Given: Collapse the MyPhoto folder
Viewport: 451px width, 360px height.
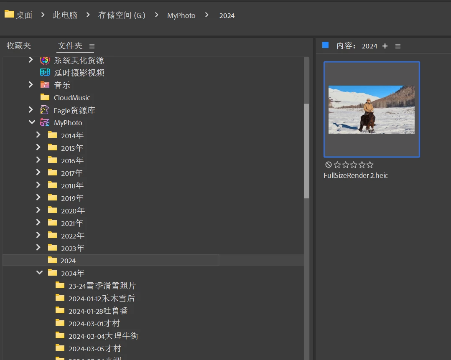Looking at the screenshot, I should pyautogui.click(x=32, y=122).
